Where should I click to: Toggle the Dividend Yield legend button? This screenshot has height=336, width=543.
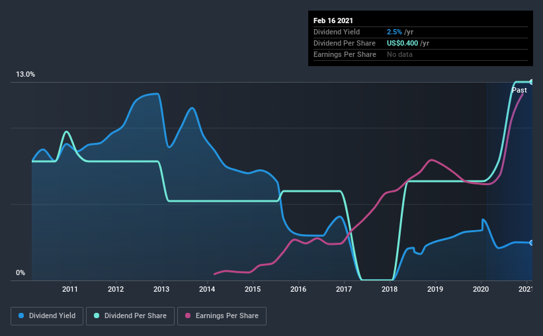pos(47,316)
